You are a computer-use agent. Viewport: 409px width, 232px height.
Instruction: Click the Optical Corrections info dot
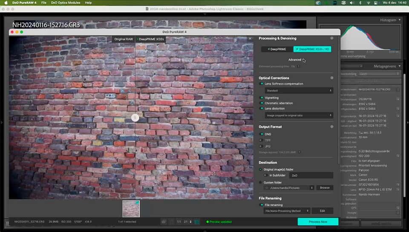(x=332, y=78)
